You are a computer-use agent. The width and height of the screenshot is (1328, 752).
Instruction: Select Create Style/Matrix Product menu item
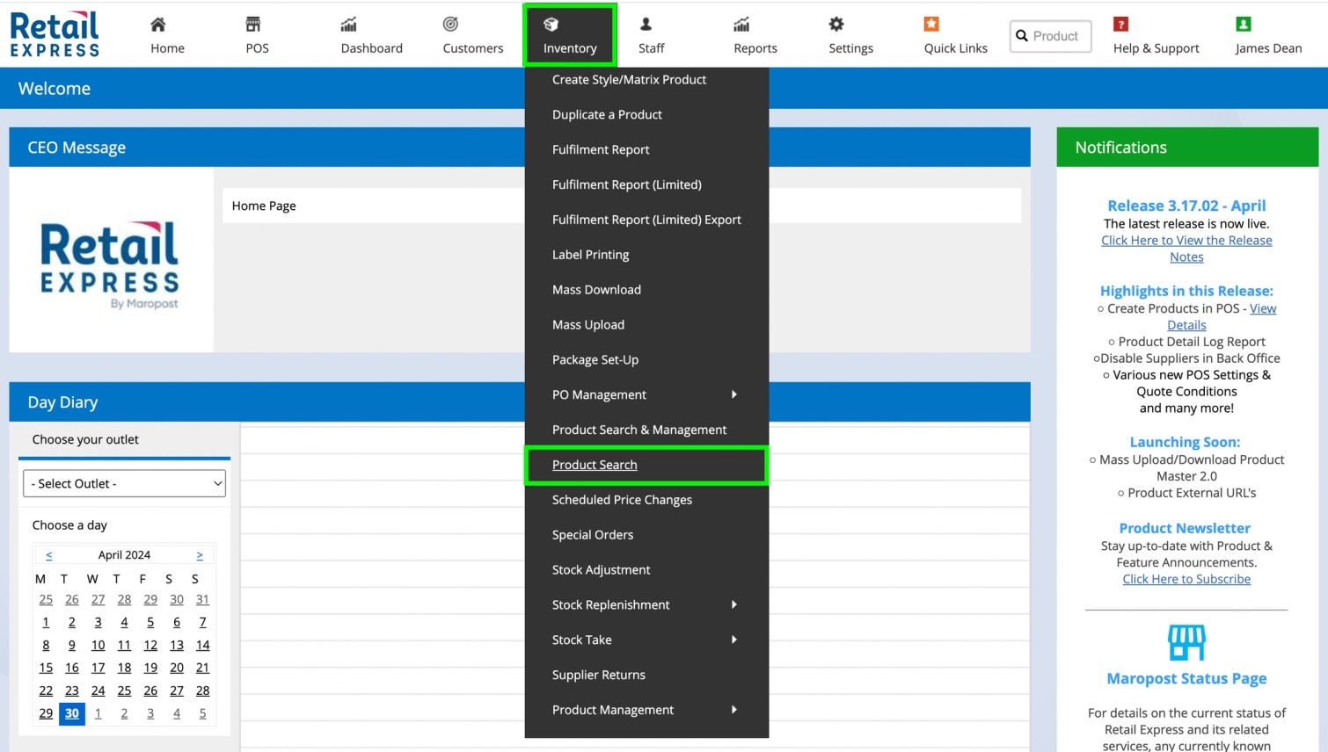tap(629, 80)
